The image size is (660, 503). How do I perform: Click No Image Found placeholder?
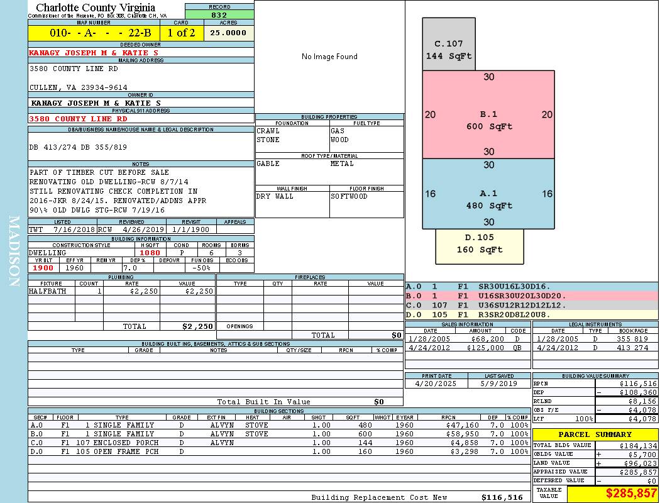coord(329,57)
